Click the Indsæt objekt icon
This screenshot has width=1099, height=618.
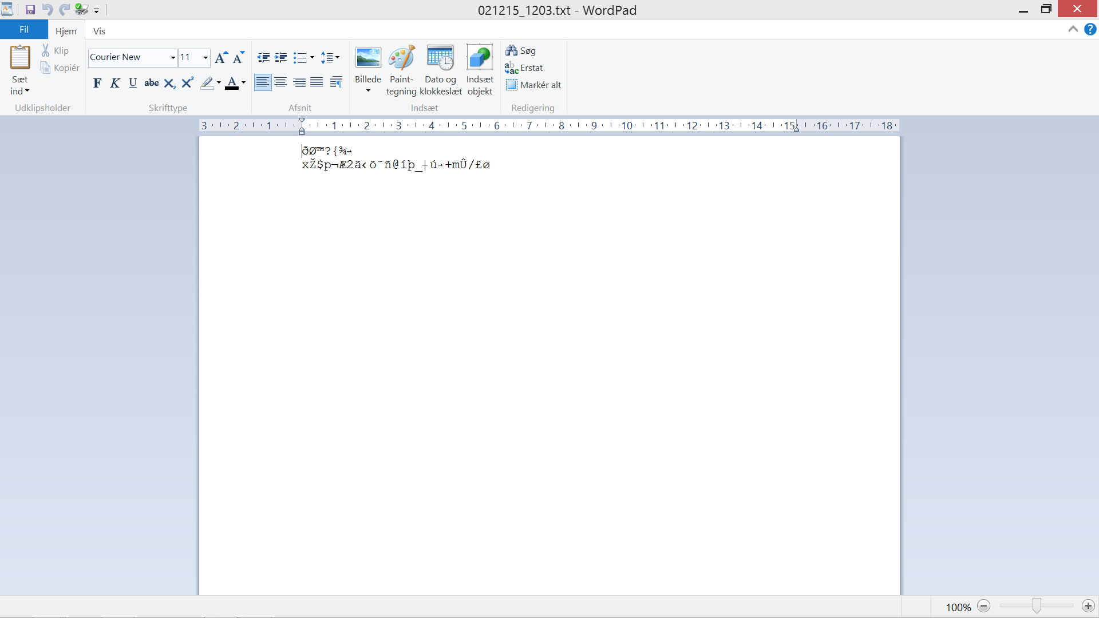click(480, 58)
